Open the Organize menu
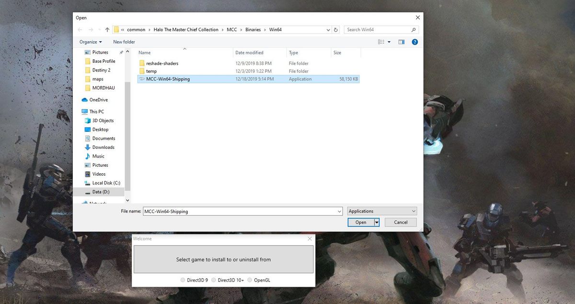Screen dimensions: 575x304 click(x=91, y=42)
